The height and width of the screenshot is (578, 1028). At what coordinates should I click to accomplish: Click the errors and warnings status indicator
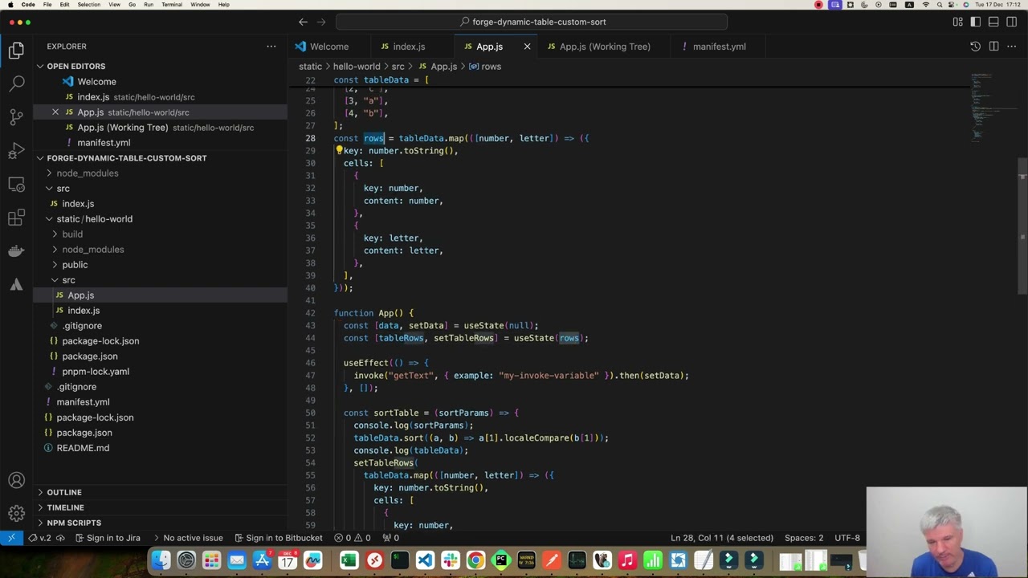[x=353, y=538]
